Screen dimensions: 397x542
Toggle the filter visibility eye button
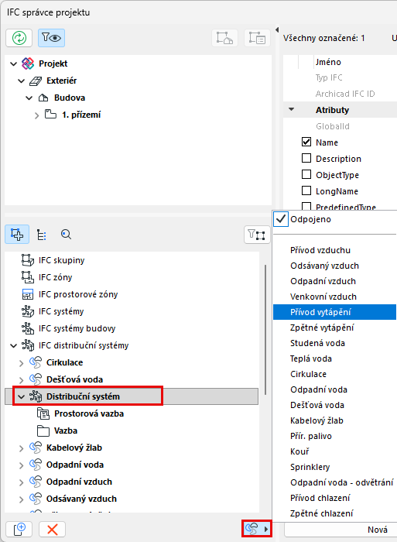coord(51,38)
